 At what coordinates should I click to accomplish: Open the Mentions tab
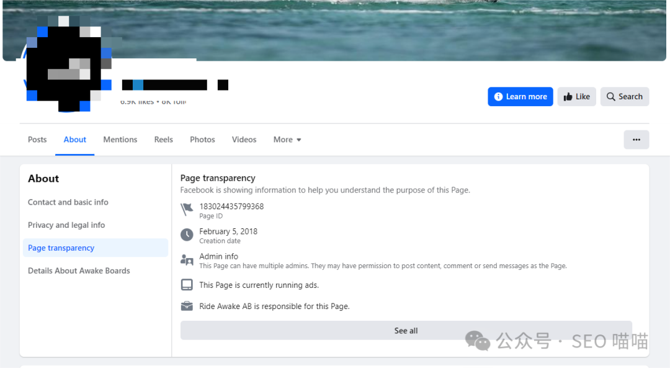pos(120,140)
